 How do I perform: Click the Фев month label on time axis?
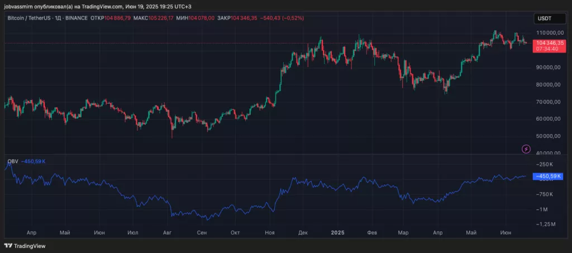[371, 232]
